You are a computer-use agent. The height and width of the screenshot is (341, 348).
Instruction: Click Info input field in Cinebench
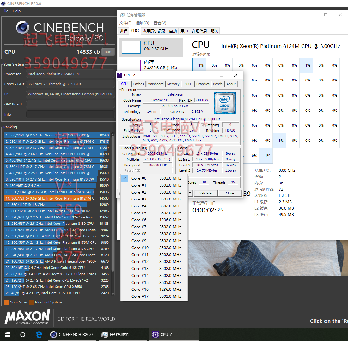[x=70, y=114]
